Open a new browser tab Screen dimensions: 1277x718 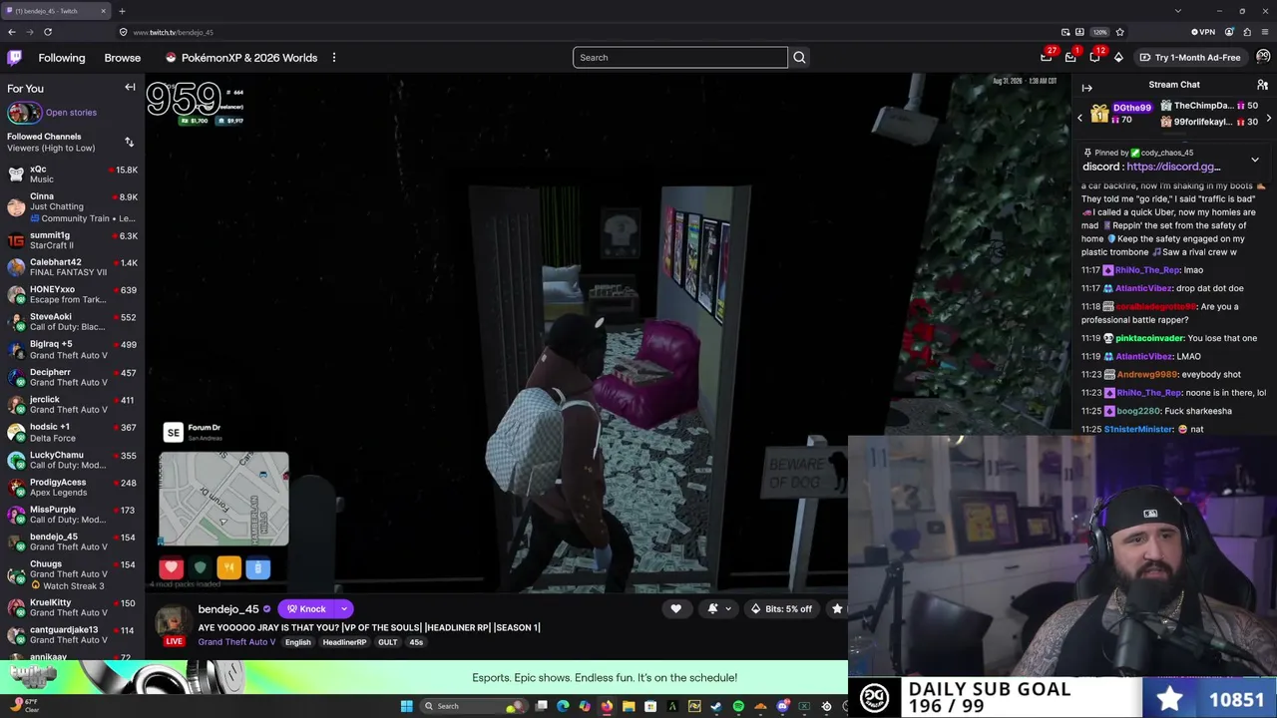pos(122,11)
